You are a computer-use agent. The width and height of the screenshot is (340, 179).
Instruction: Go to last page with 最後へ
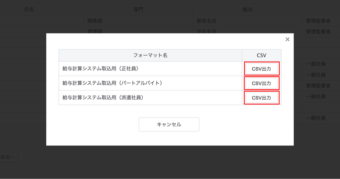click(x=8, y=157)
